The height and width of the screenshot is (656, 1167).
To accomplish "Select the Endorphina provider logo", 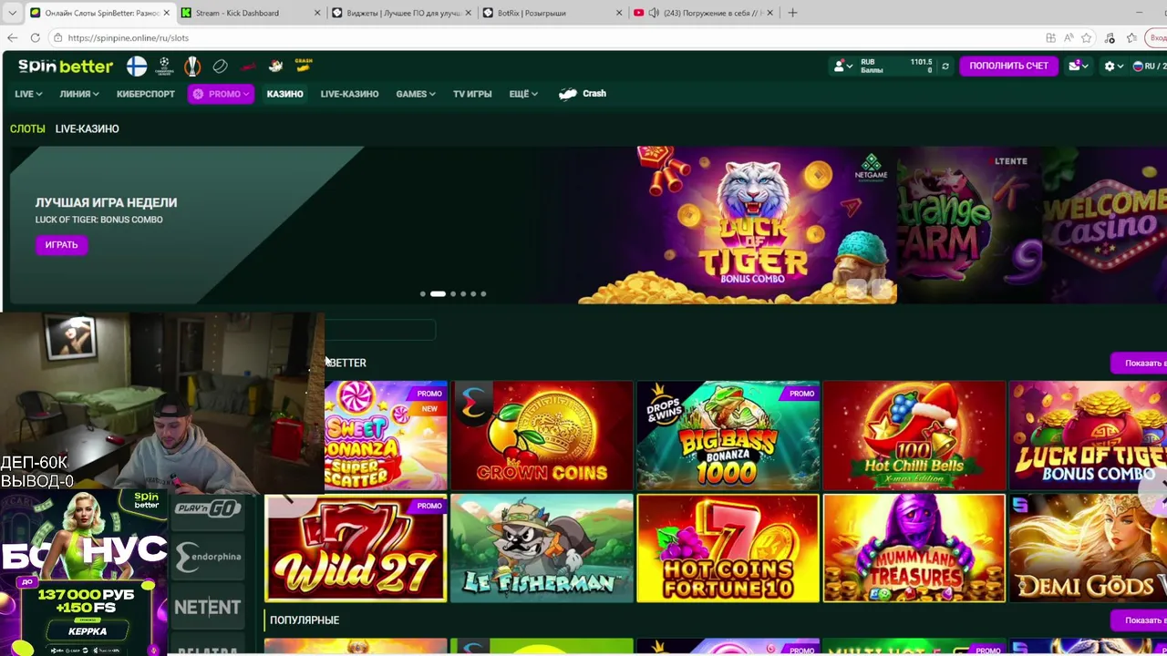I will pos(208,557).
